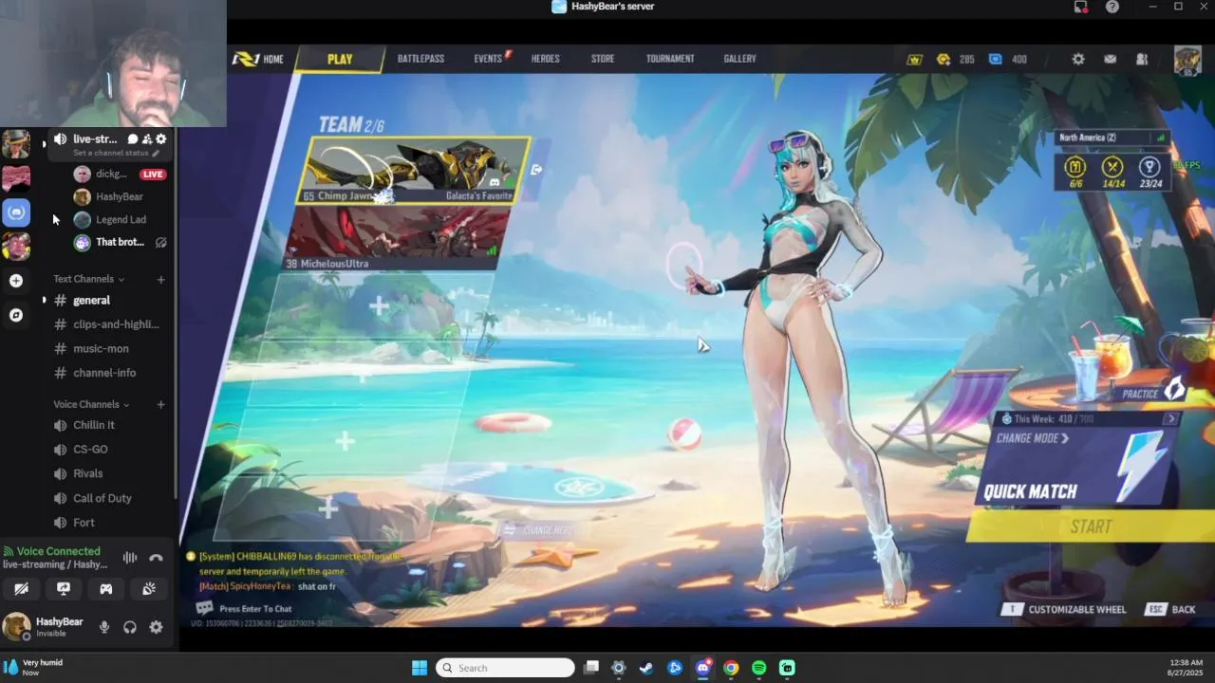Open the EVENTS tab
Image resolution: width=1215 pixels, height=683 pixels.
coord(488,59)
